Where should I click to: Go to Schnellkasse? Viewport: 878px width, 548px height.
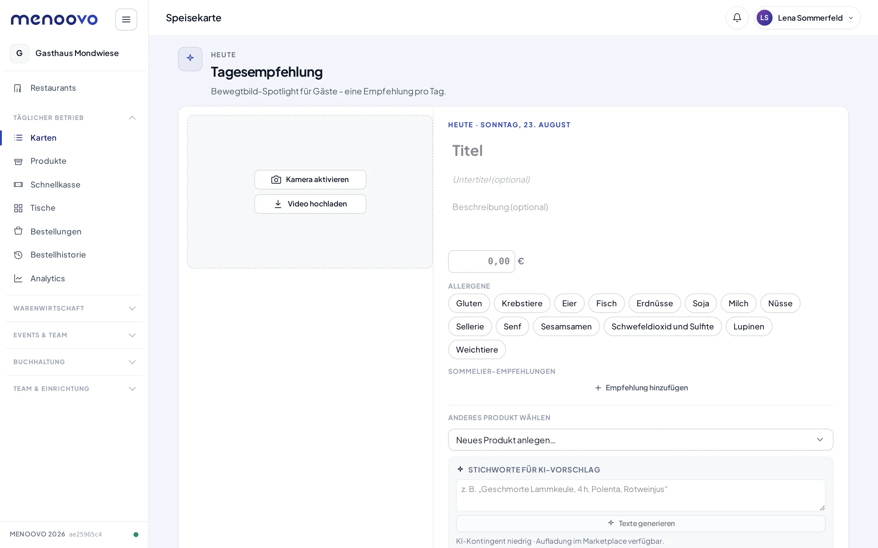coord(74,185)
